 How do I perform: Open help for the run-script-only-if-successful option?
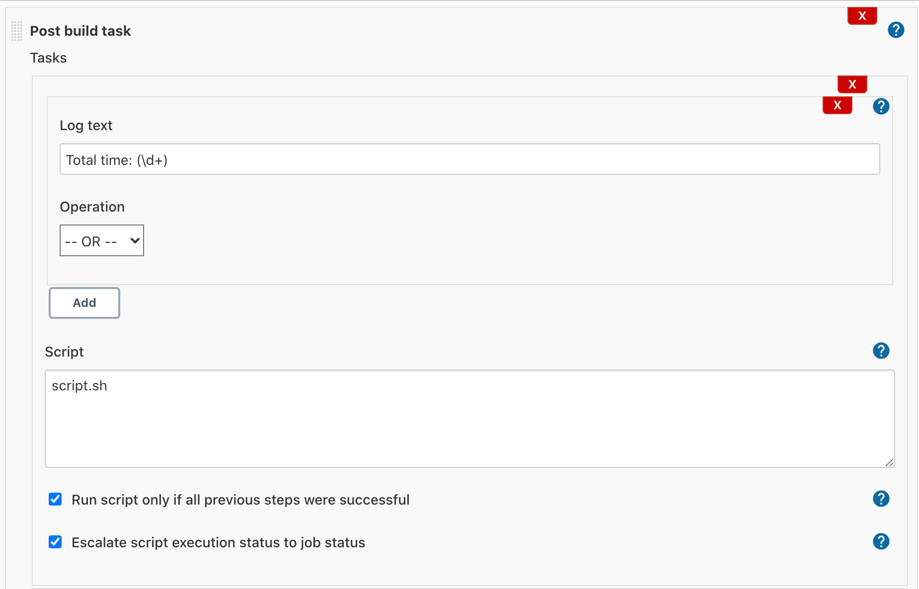coord(881,499)
